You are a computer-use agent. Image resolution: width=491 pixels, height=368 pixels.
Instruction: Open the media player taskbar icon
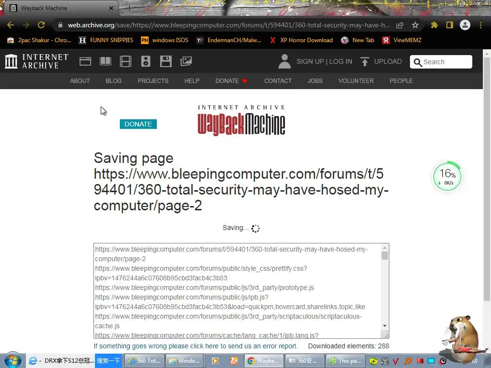click(x=215, y=361)
